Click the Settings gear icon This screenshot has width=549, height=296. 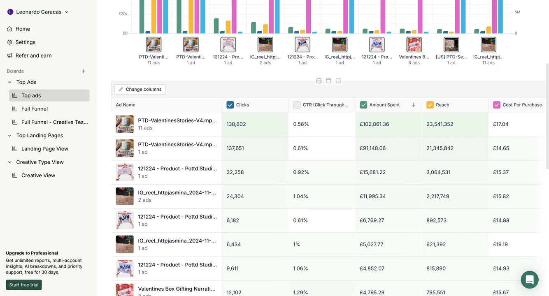(x=10, y=42)
